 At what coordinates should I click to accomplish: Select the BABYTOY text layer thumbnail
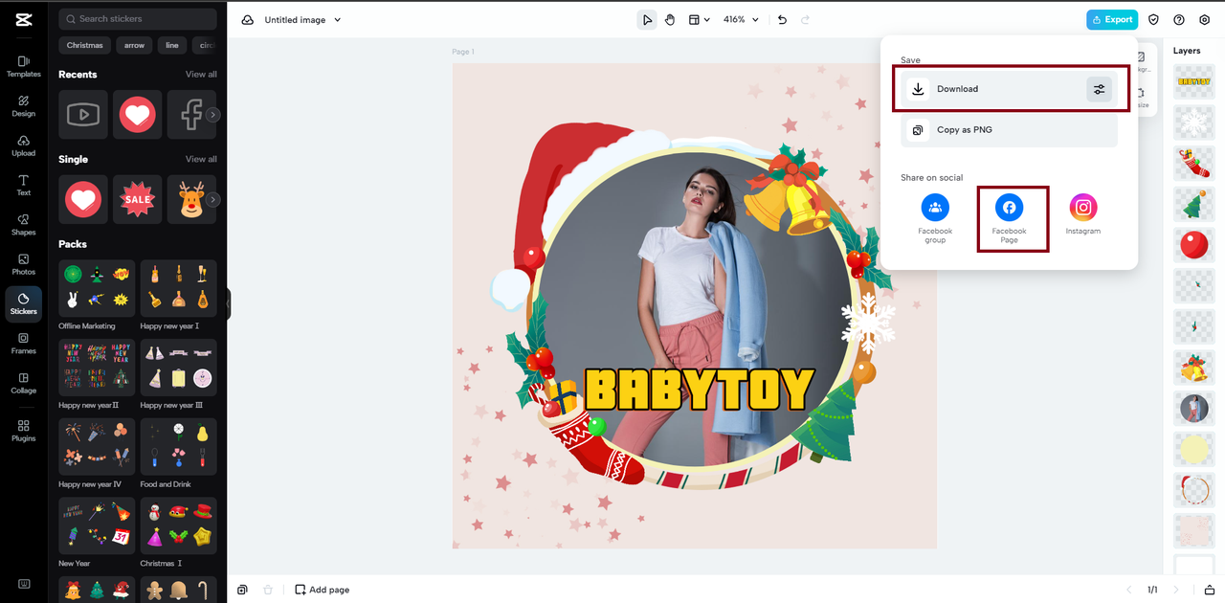point(1193,81)
